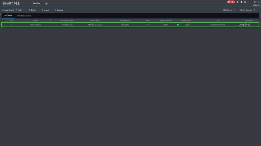Image resolution: width=261 pixels, height=146 pixels.
Task: Click the Import toolbar button
Action: [45, 10]
